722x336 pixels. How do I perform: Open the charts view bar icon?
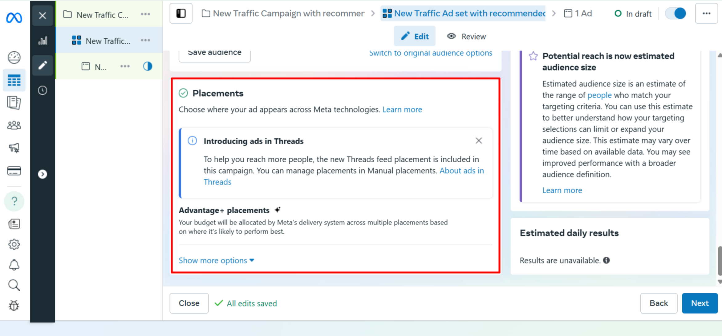pyautogui.click(x=43, y=41)
